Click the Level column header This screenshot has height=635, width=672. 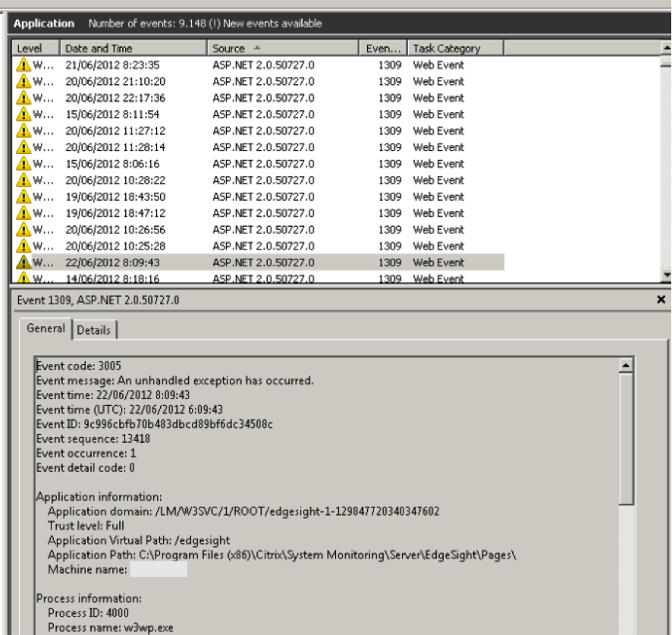click(x=36, y=49)
